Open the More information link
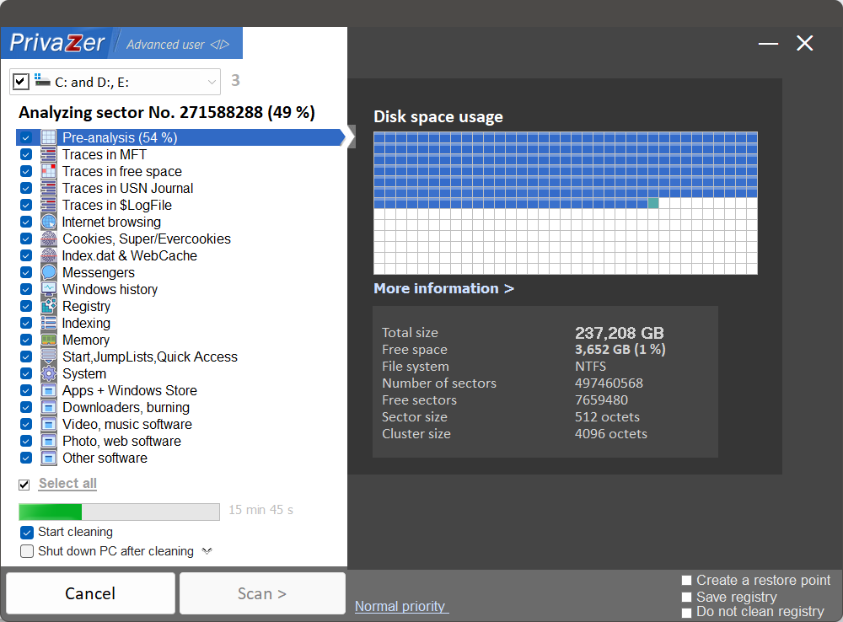 tap(443, 288)
